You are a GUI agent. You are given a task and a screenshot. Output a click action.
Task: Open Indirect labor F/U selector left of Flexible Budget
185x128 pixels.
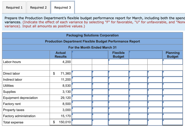coord(100,80)
